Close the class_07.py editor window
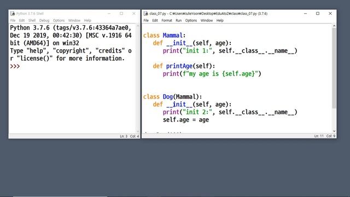 point(330,14)
